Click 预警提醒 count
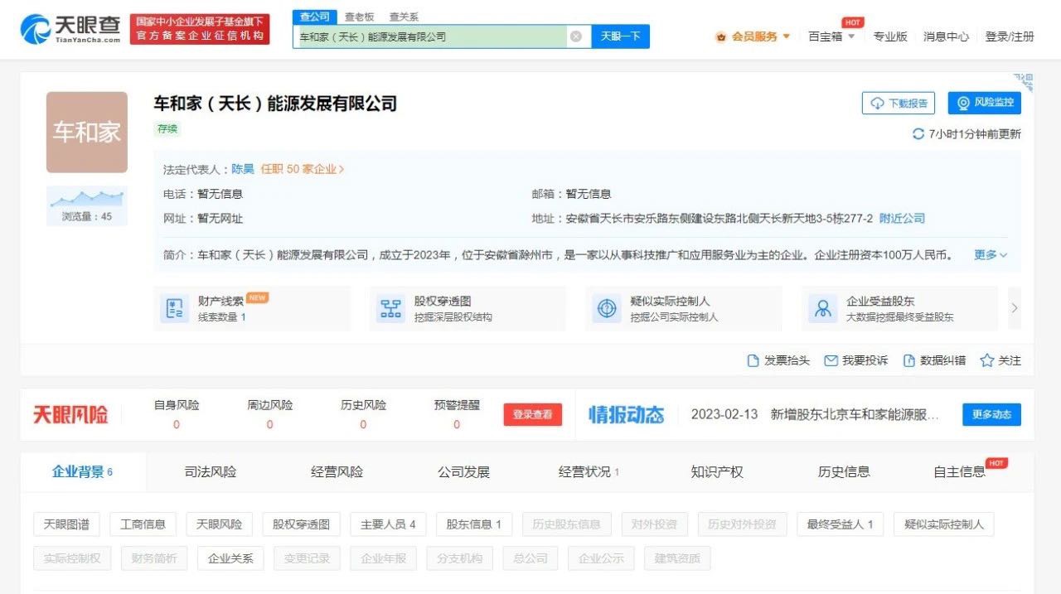 point(457,425)
